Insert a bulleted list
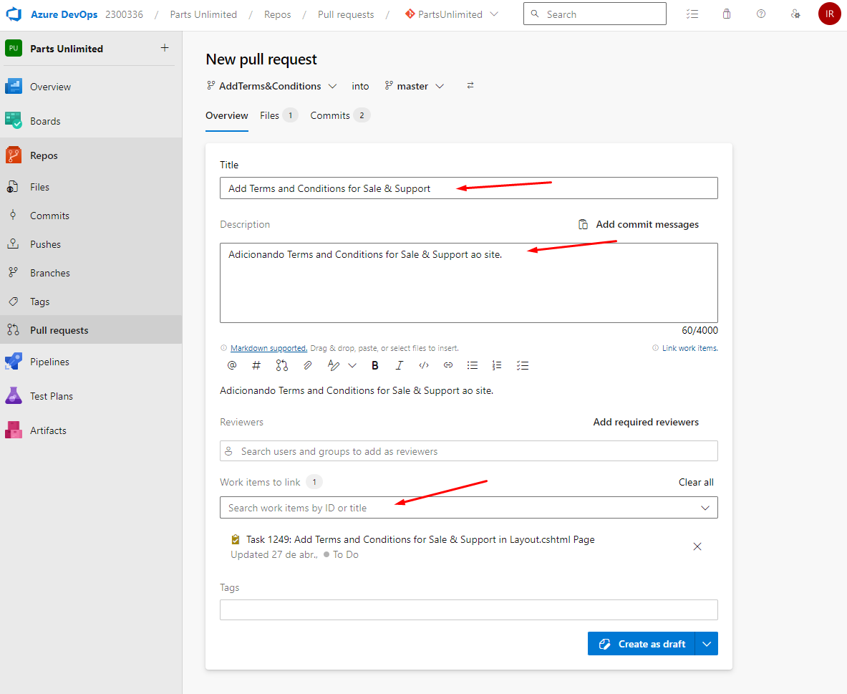Screen dimensions: 847x694 tap(472, 365)
